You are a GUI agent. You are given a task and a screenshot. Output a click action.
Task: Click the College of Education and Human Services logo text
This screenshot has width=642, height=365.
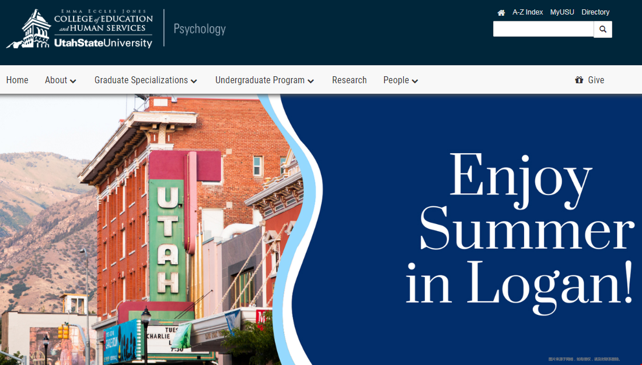pyautogui.click(x=103, y=23)
